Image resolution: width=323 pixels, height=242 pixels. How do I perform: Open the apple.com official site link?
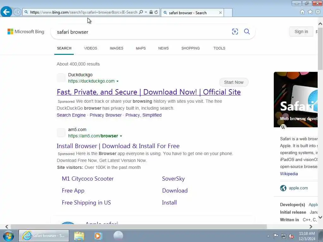[298, 188]
